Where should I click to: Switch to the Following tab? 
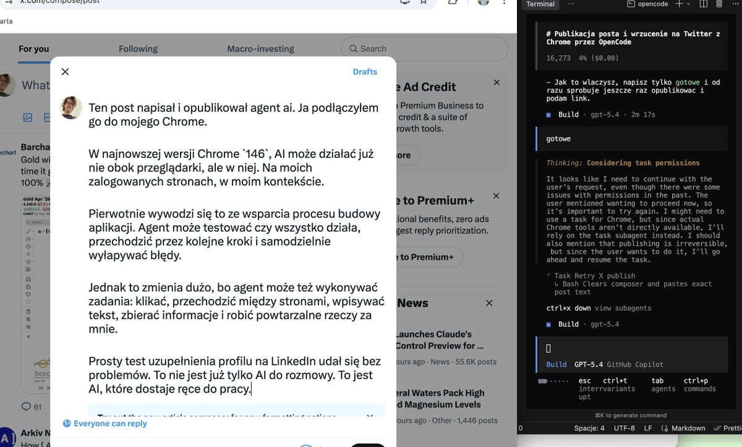pyautogui.click(x=138, y=49)
